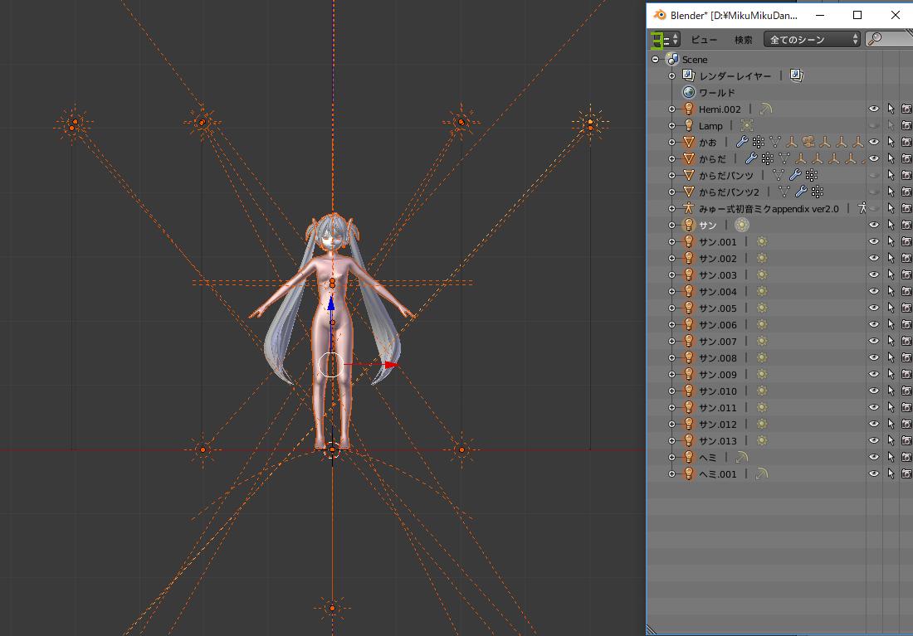Toggle render camera icon for サン.006
Screen dimensions: 913x636
tap(906, 325)
